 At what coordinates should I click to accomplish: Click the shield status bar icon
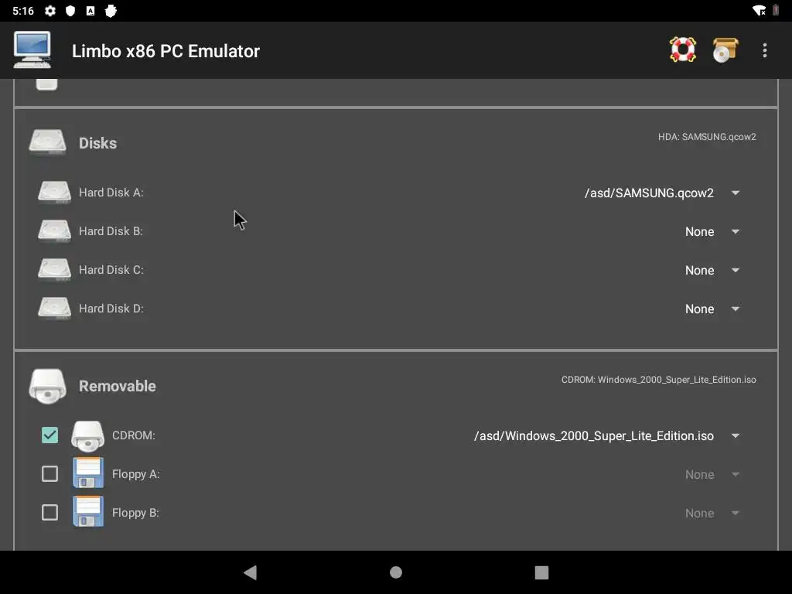pyautogui.click(x=70, y=11)
